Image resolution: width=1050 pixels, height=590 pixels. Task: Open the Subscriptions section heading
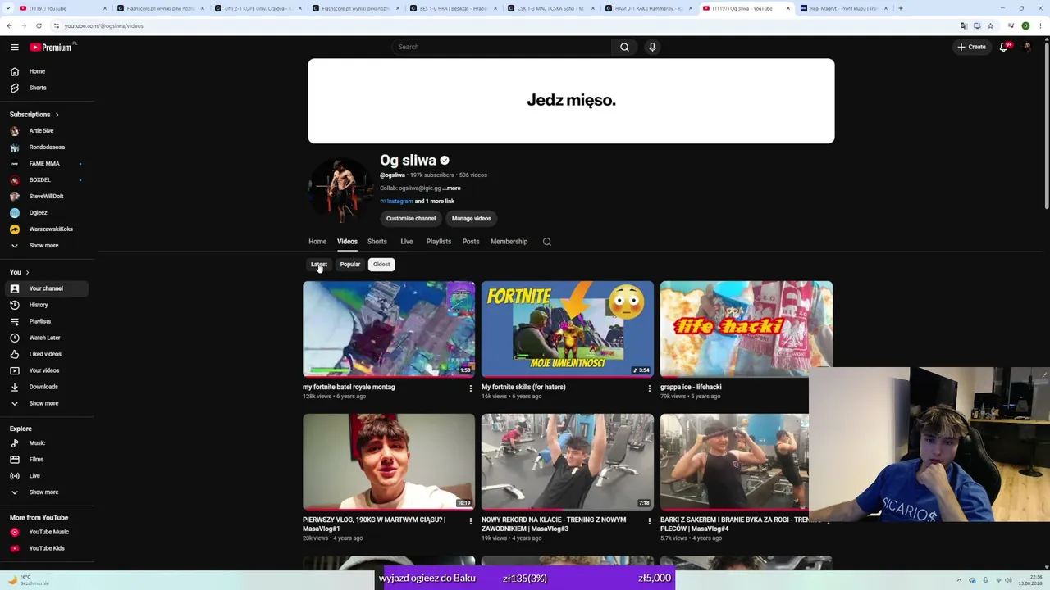pos(34,115)
